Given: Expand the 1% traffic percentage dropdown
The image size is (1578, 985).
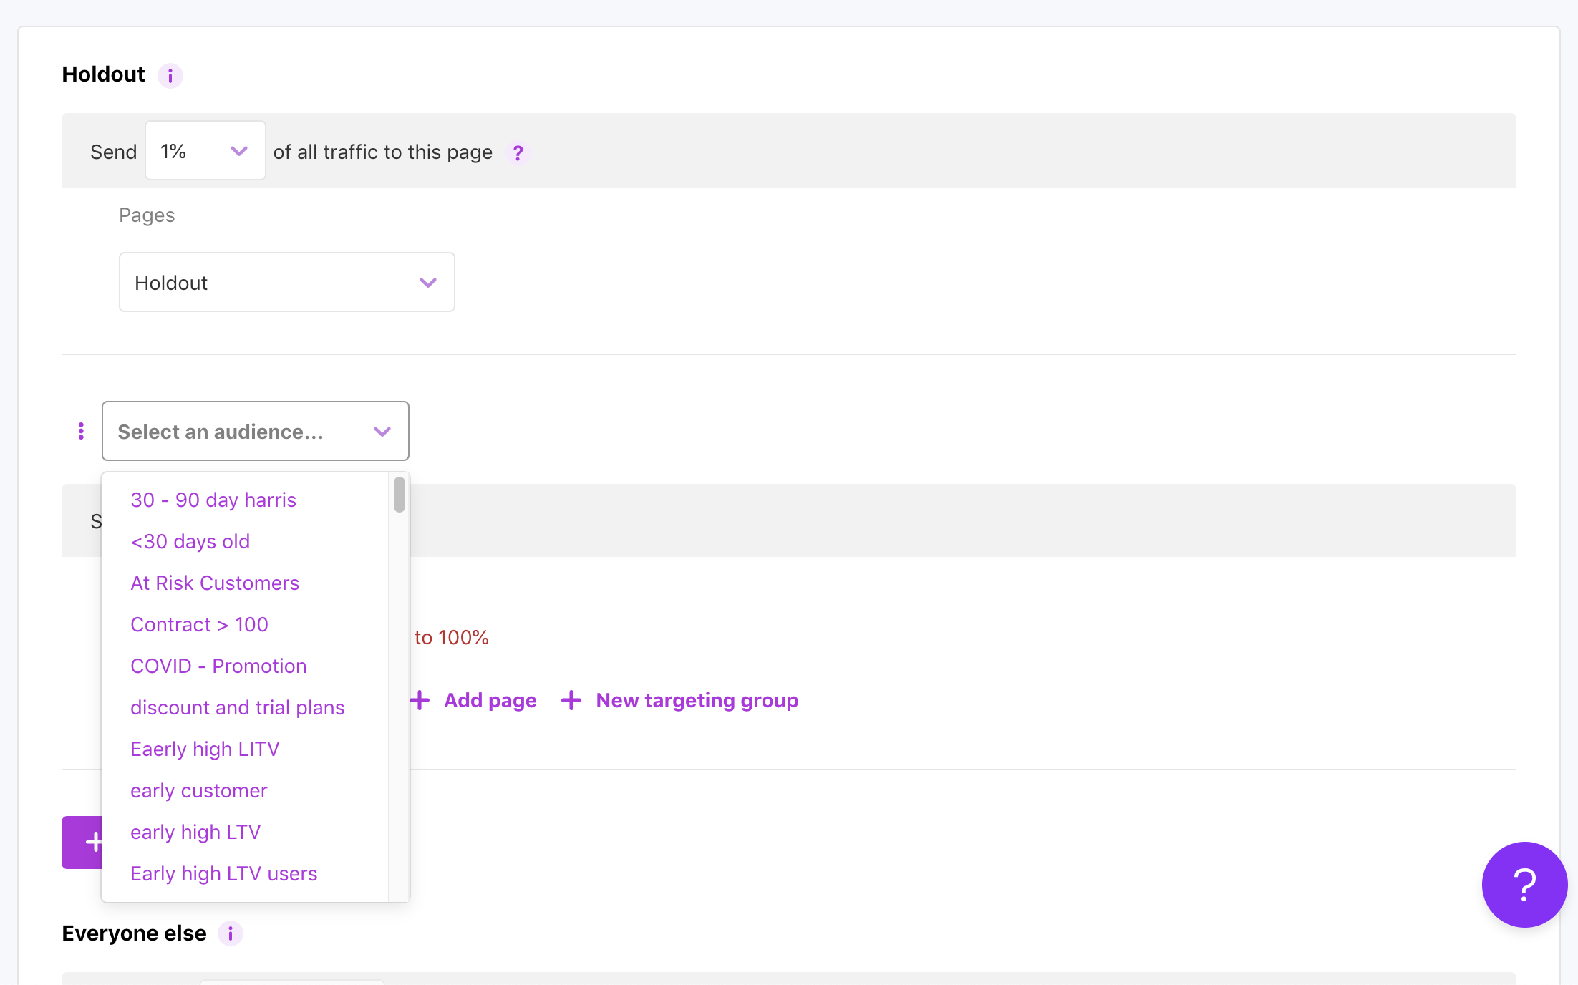Looking at the screenshot, I should point(205,151).
